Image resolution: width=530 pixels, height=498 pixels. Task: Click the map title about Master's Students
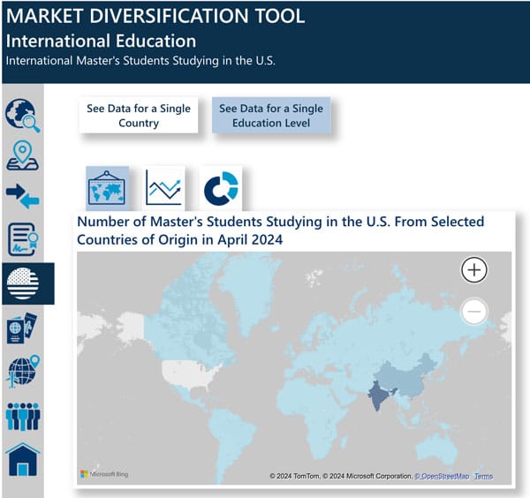[281, 230]
